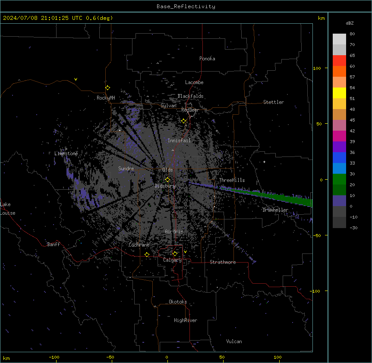Viewport: 372px width, 363px height.
Task: Click the yellow V marker east of Calgary
Action: click(x=185, y=252)
